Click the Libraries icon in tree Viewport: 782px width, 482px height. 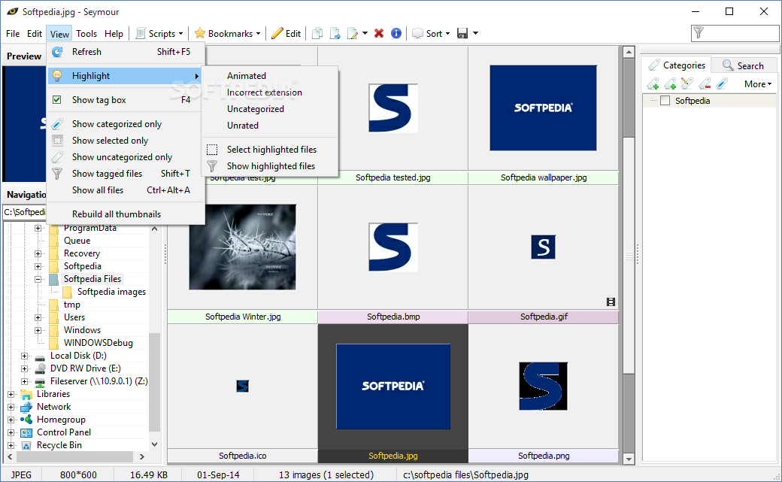[x=26, y=394]
